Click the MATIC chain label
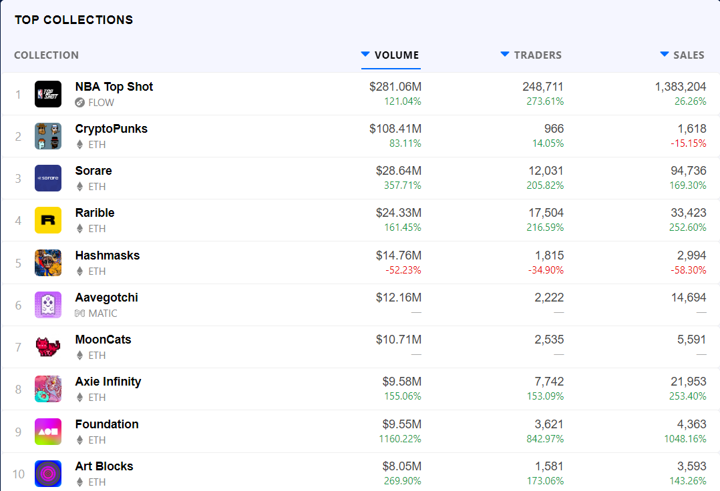Image resolution: width=720 pixels, height=491 pixels. tap(103, 314)
